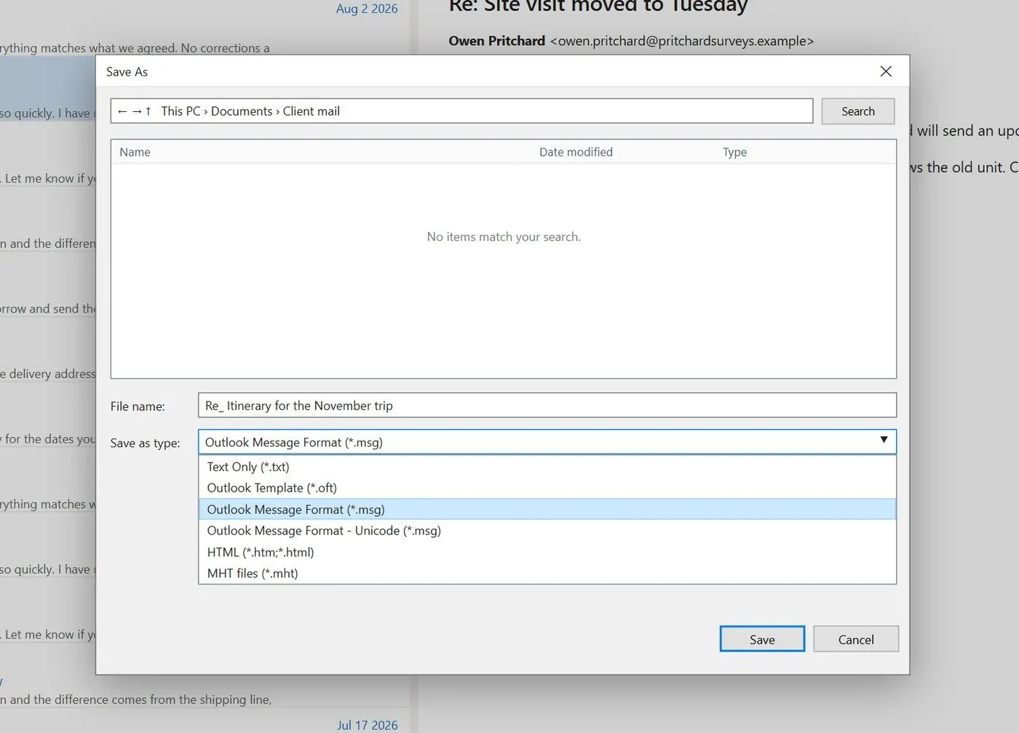Screen dimensions: 1019x733
Task: Click the Cancel button
Action: 856,639
